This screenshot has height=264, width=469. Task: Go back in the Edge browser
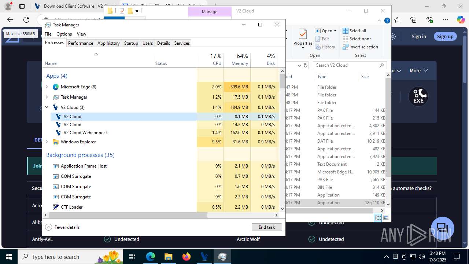coord(10,20)
